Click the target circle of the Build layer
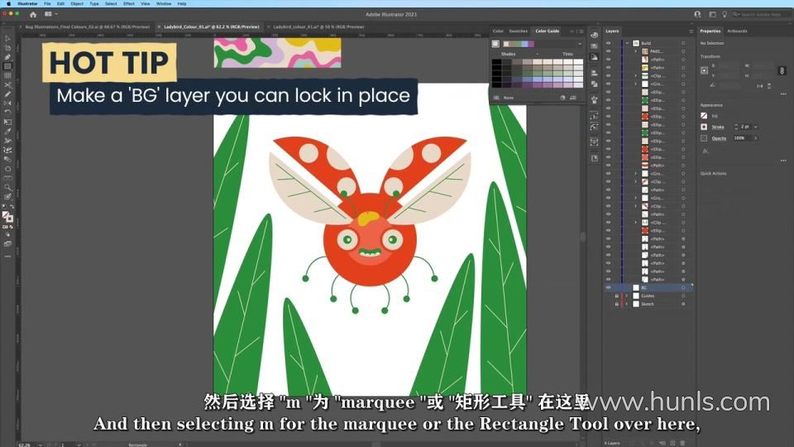794x447 pixels. tap(683, 43)
